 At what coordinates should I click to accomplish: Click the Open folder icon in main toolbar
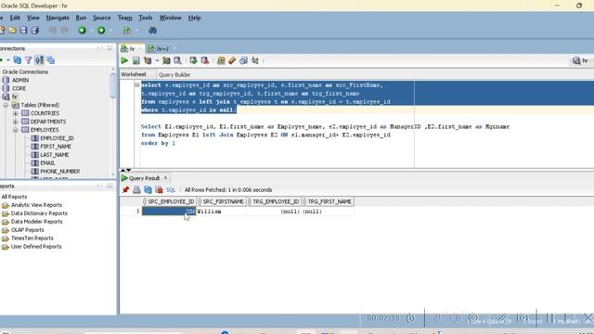click(x=12, y=31)
